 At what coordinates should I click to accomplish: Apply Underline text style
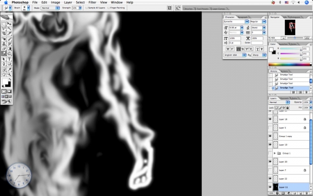click(258, 49)
